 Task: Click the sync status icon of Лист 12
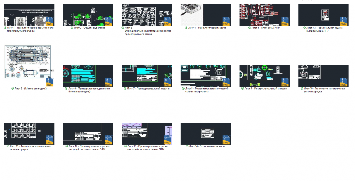67,146
